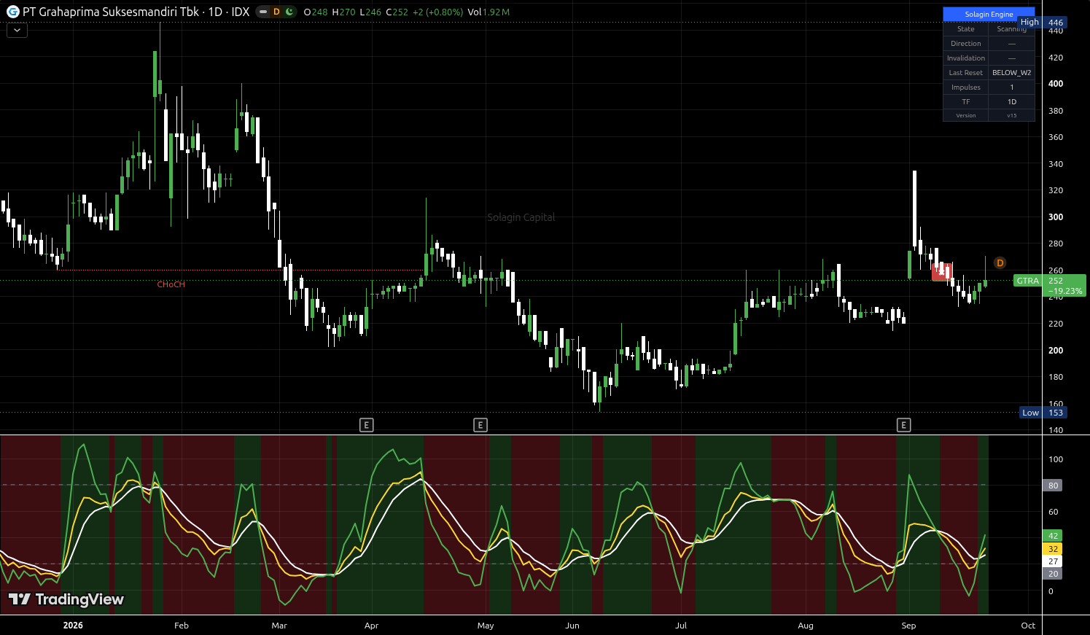The height and width of the screenshot is (635, 1090).
Task: Click the High 446 price label
Action: [x=1043, y=23]
